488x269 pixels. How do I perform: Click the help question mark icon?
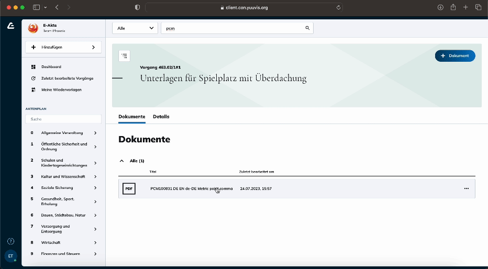10,241
